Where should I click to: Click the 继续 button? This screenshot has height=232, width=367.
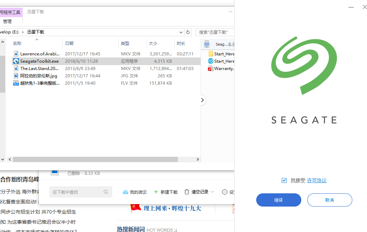279,200
